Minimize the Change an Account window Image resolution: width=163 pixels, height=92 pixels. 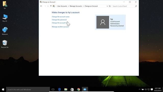point(124,2)
